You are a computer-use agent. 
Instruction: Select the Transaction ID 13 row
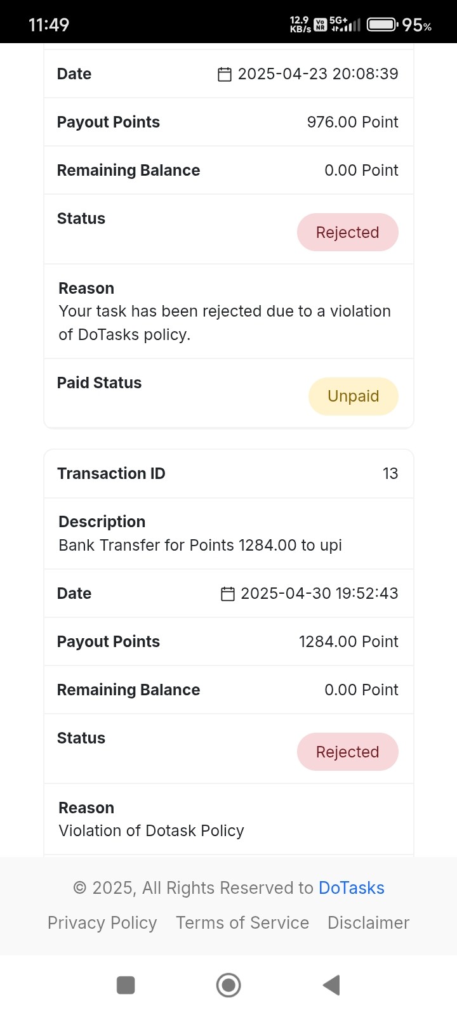tap(228, 474)
